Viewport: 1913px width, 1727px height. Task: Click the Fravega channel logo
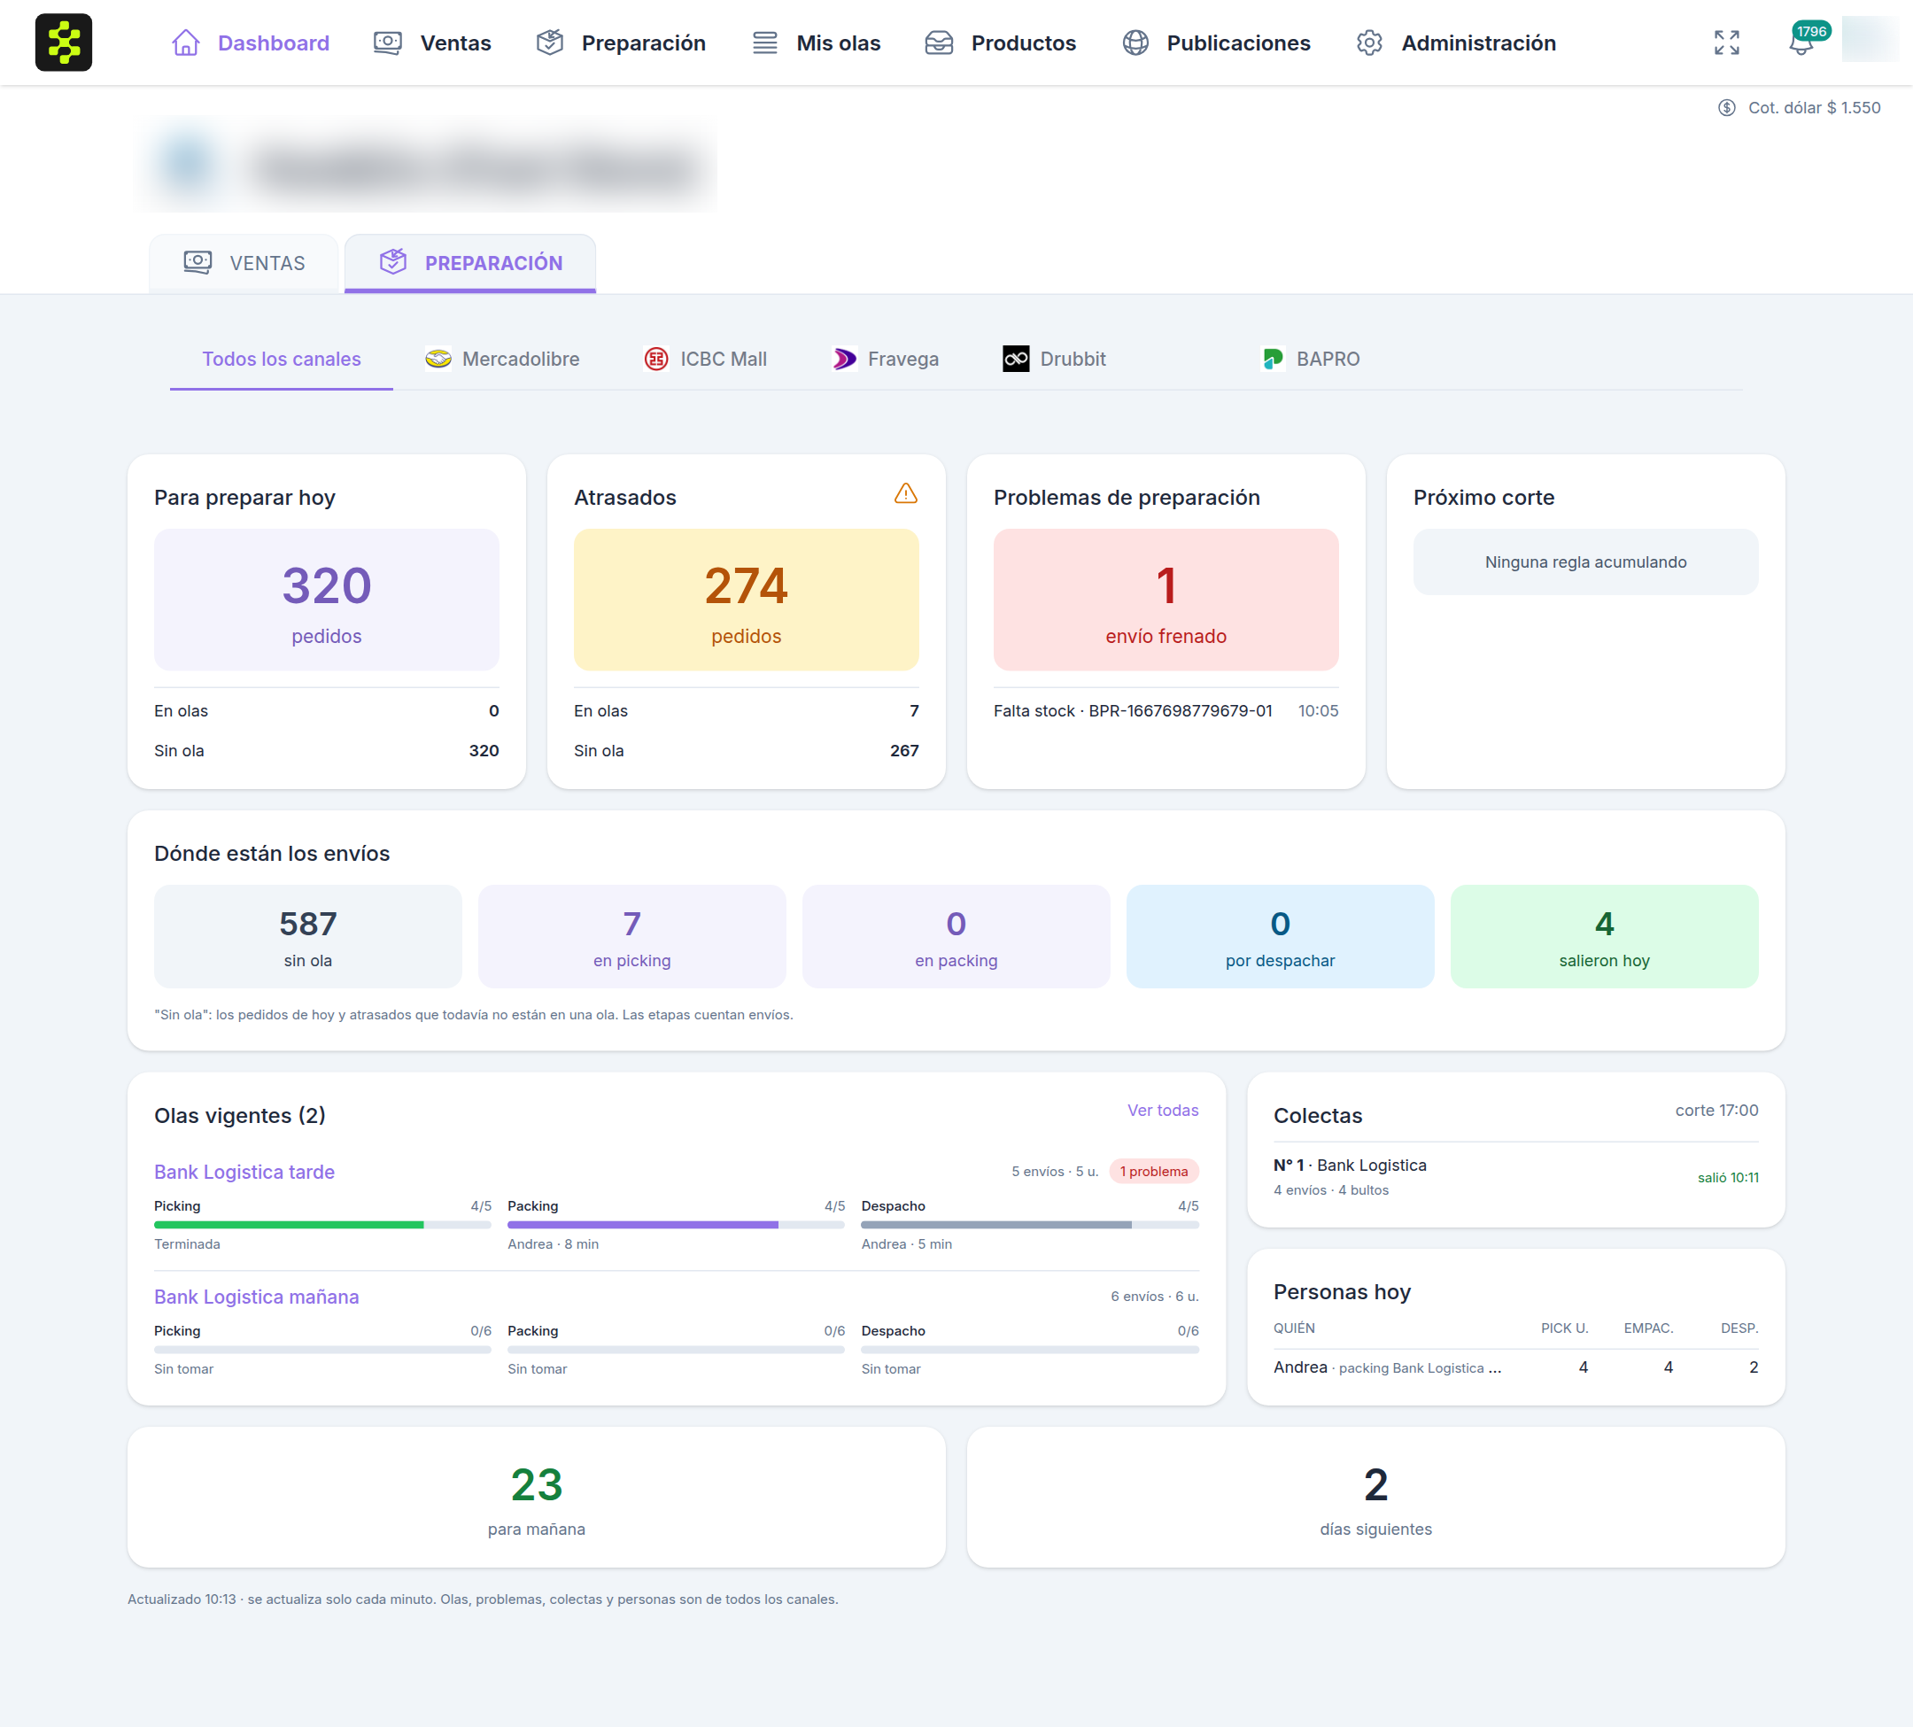[845, 359]
